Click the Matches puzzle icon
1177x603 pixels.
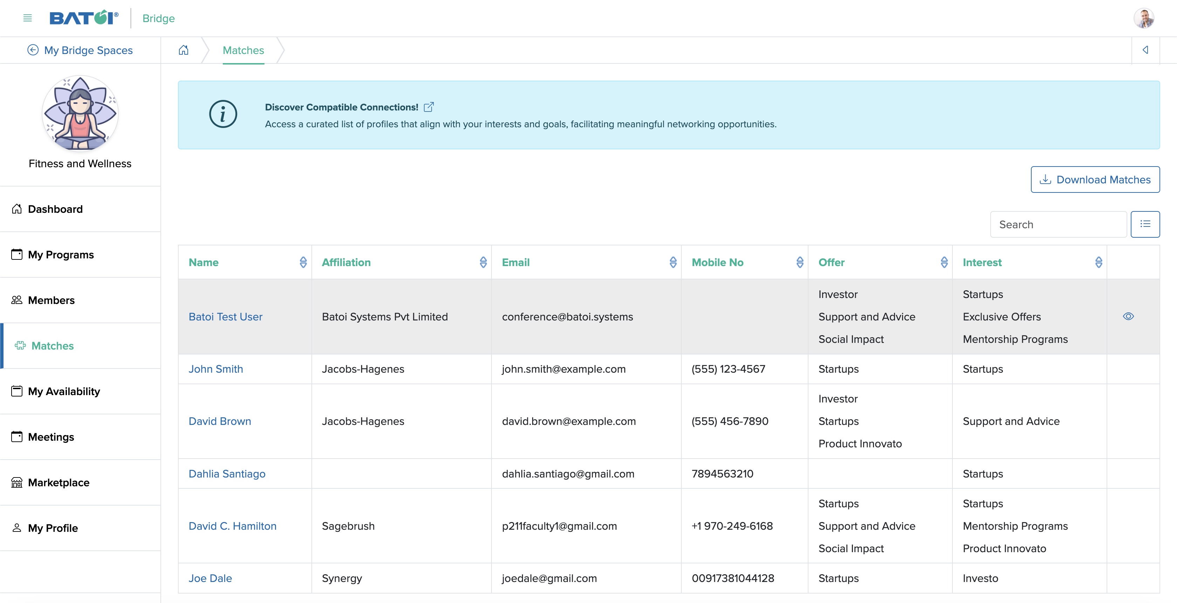[x=20, y=346]
